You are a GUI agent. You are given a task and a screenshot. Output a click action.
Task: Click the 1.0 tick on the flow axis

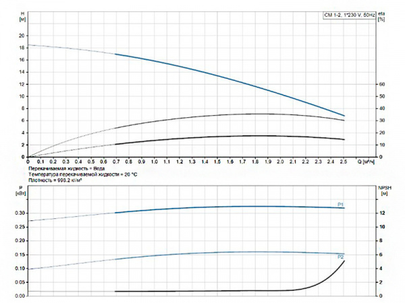pos(154,162)
